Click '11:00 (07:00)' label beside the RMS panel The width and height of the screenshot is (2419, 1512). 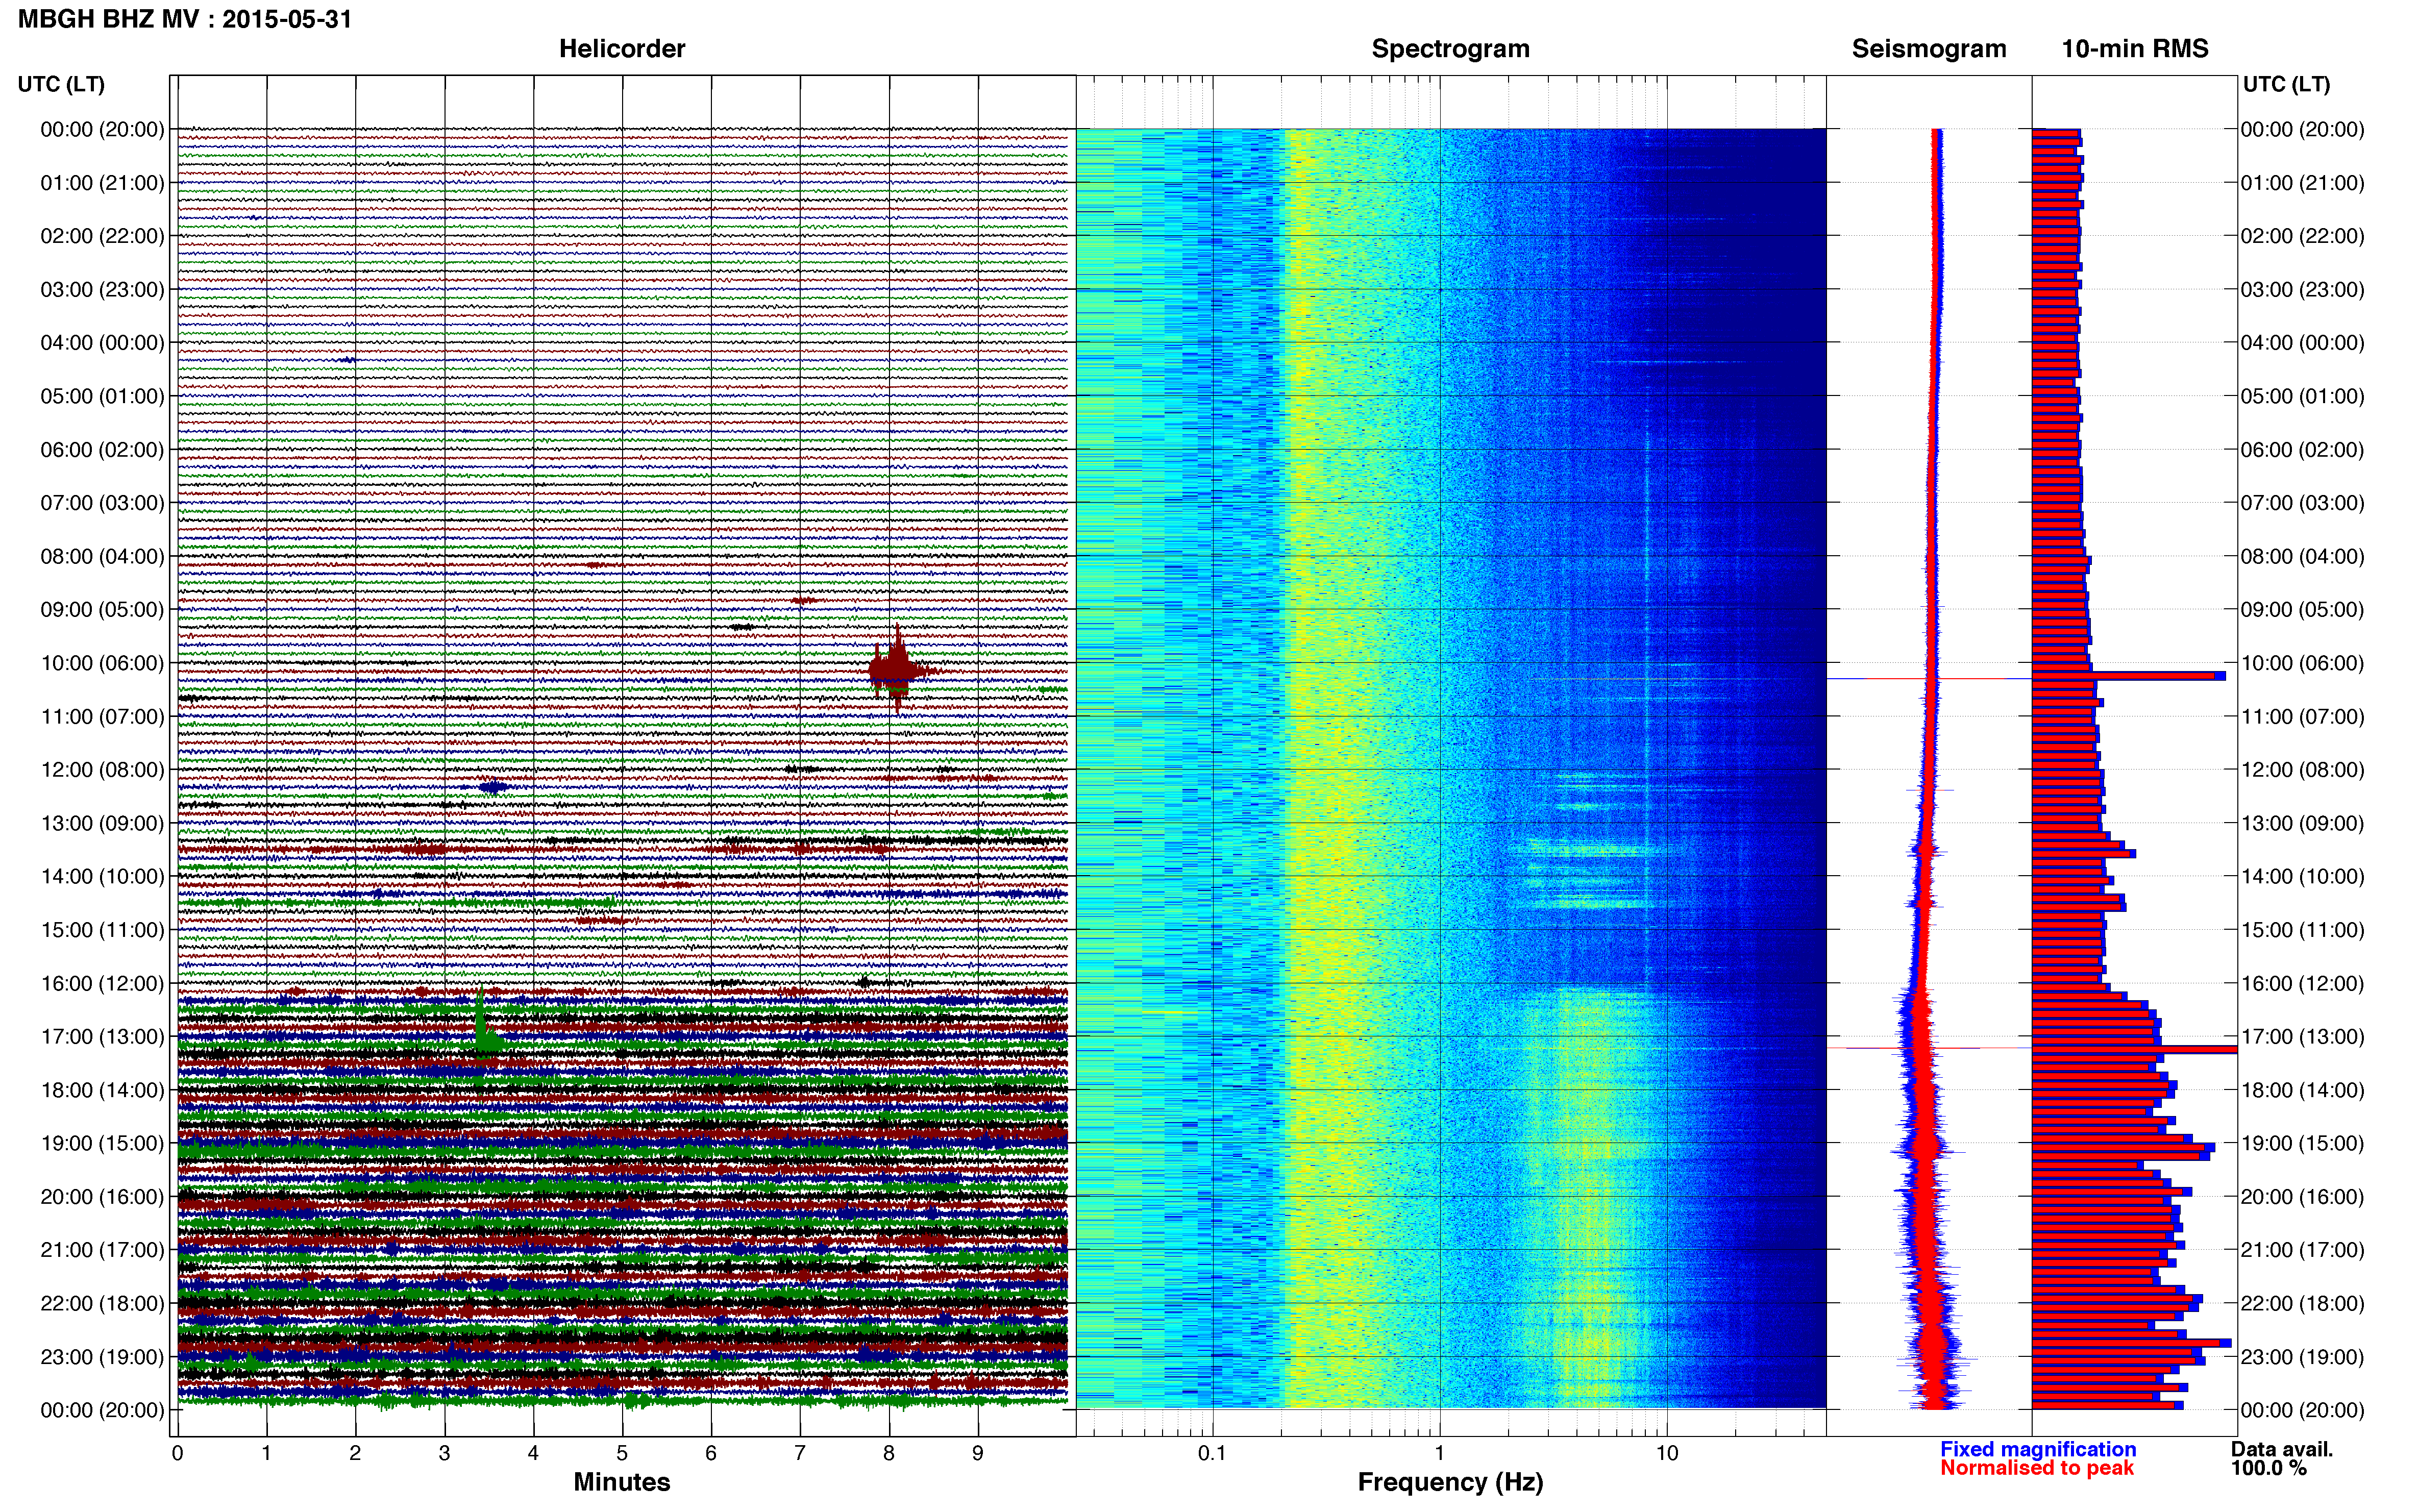click(2302, 716)
